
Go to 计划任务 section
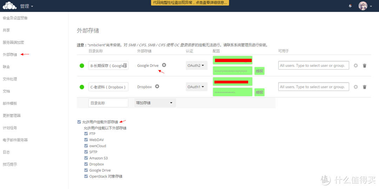click(x=10, y=128)
